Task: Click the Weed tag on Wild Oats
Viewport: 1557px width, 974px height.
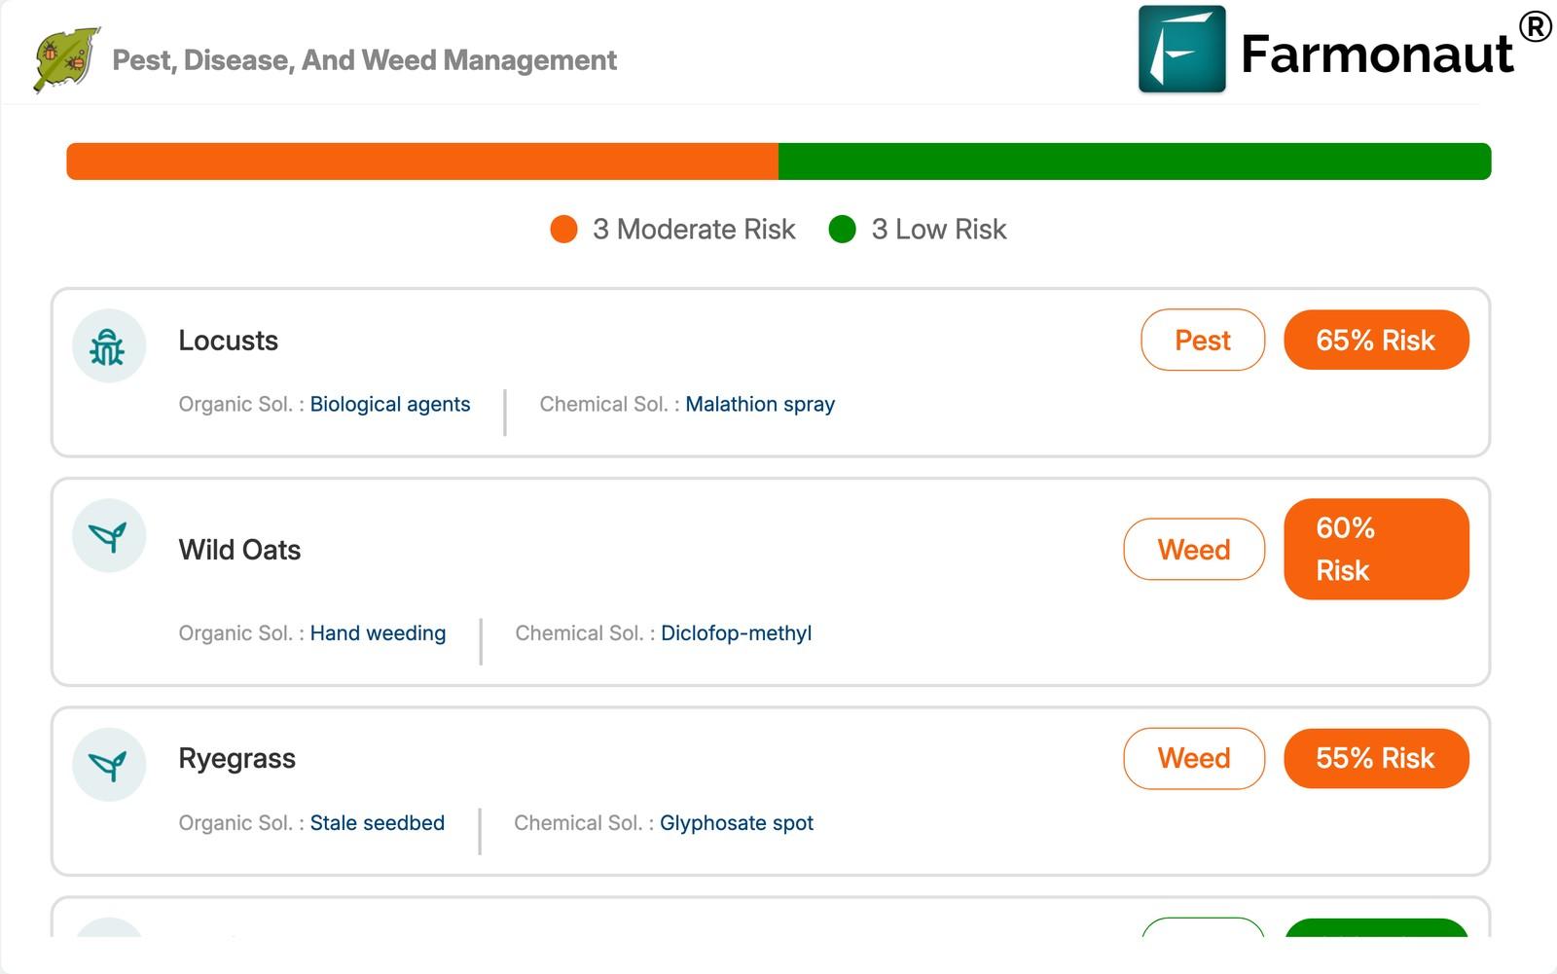Action: tap(1194, 550)
